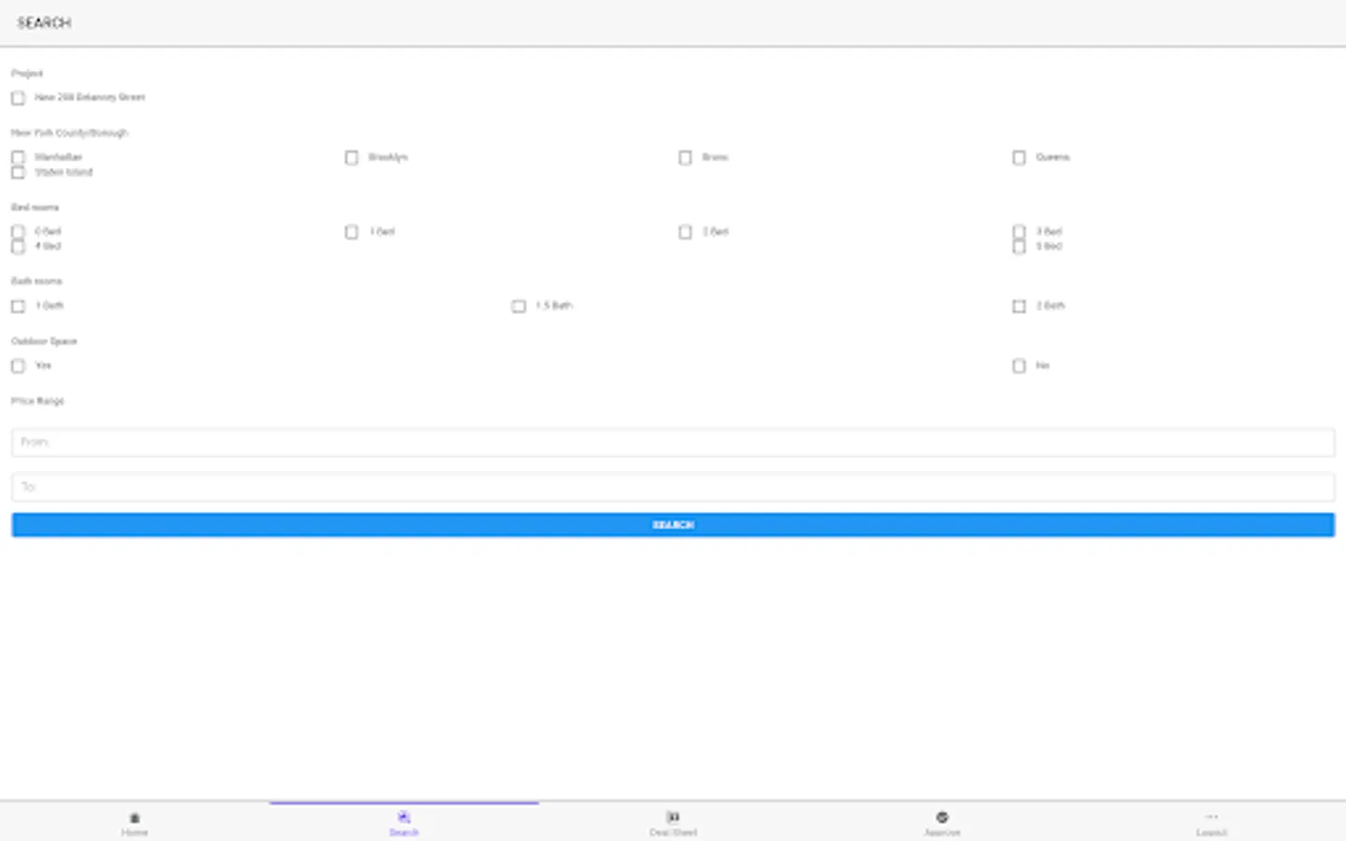Check the Queens borough filter
The image size is (1346, 841).
tap(1019, 157)
